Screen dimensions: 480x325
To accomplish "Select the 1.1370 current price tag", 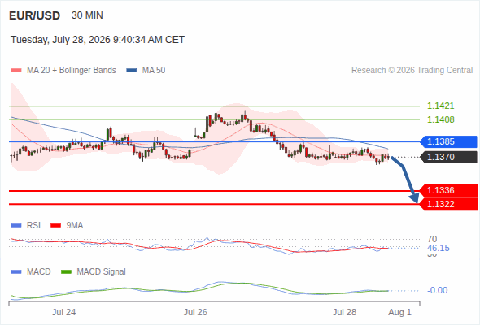I will [x=448, y=157].
